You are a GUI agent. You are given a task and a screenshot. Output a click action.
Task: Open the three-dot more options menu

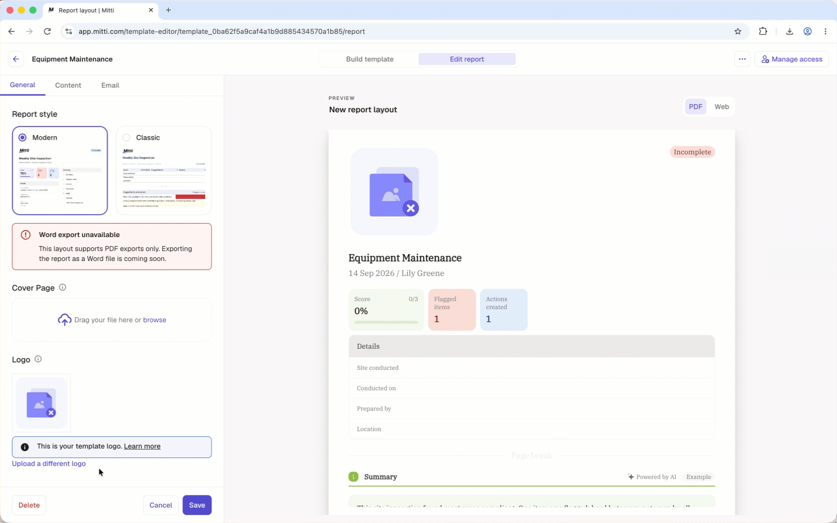(742, 59)
